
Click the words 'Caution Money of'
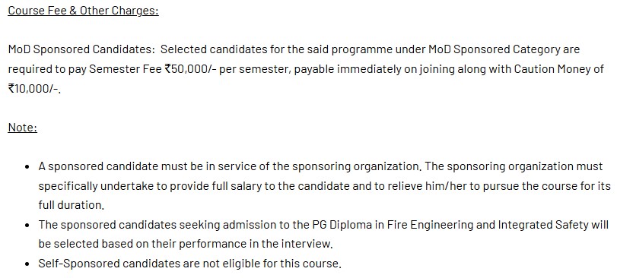coord(559,69)
